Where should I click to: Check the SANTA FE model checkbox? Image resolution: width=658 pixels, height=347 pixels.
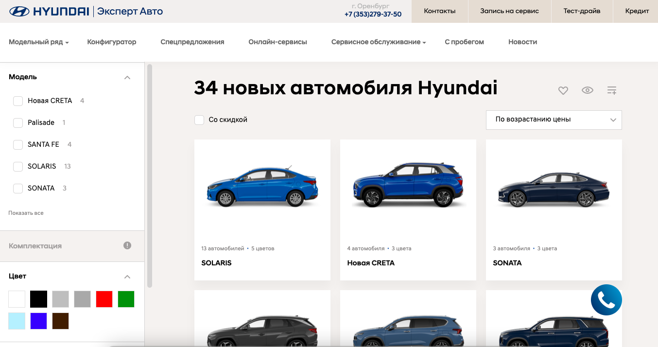click(x=18, y=144)
